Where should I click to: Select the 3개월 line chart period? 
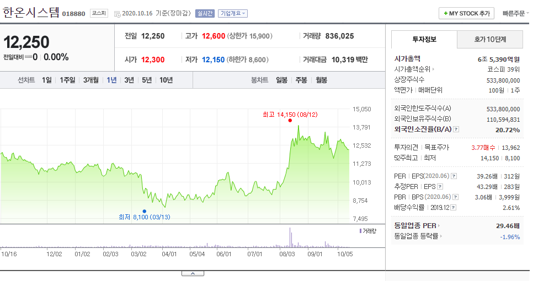tap(90, 80)
